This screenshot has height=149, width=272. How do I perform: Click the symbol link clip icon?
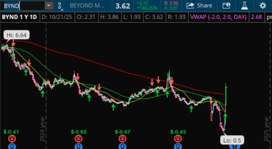pyautogui.click(x=60, y=6)
